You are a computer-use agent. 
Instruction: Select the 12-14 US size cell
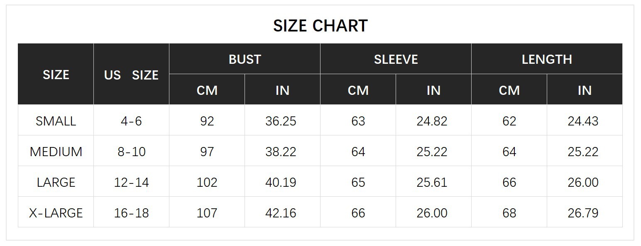point(131,182)
